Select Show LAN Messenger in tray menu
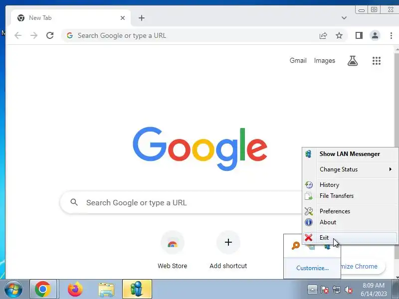 click(x=350, y=154)
